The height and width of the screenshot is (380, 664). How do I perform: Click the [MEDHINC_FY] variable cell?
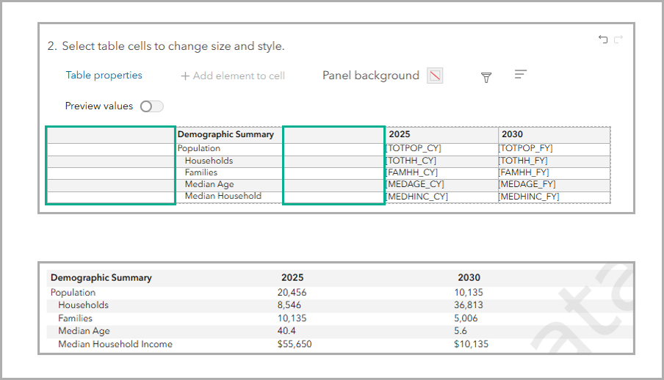(554, 197)
